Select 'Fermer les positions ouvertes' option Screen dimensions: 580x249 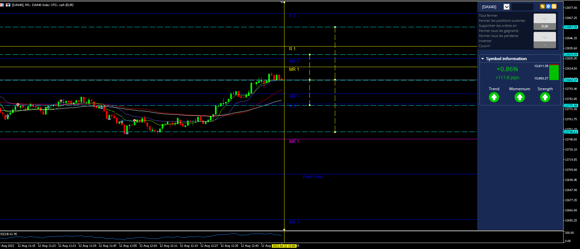(x=502, y=21)
